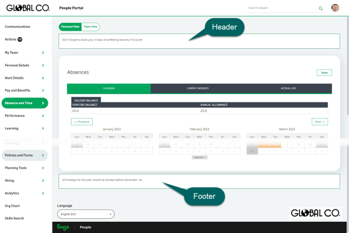Viewport: 349px width, 233px height.
Task: Switch to Team View
Action: (90, 26)
